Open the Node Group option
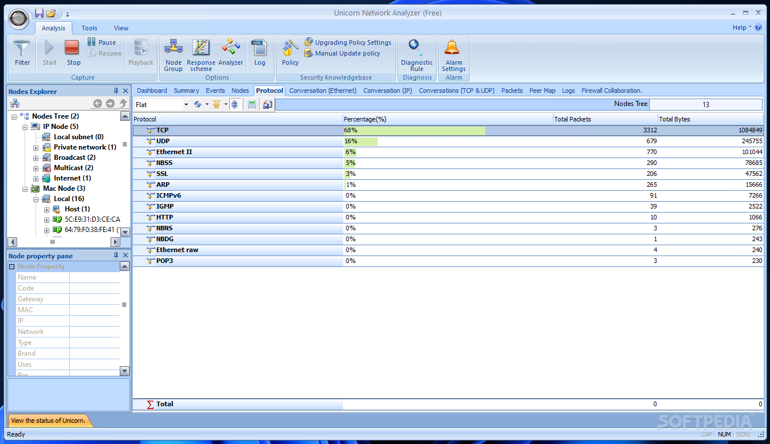Viewport: 770px width, 444px height. tap(173, 56)
